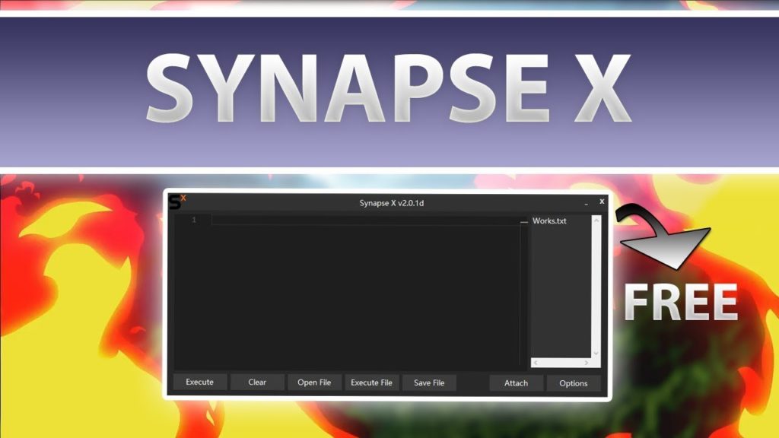The image size is (779, 438).
Task: Run a script via Execute File
Action: click(x=371, y=382)
